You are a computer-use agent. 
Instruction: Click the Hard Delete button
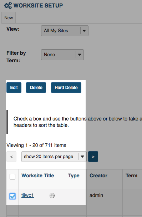point(66,88)
